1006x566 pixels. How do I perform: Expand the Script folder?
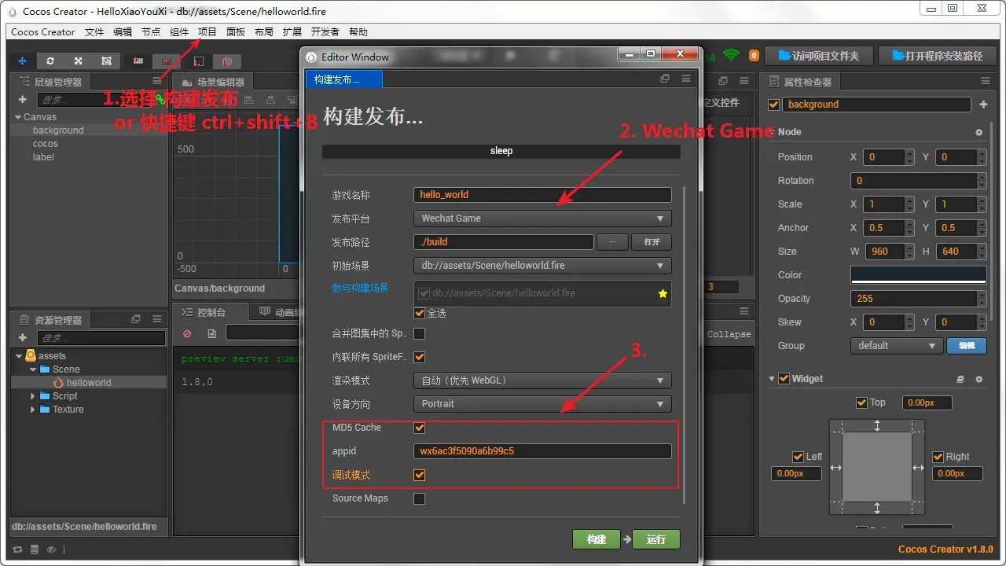(x=33, y=396)
